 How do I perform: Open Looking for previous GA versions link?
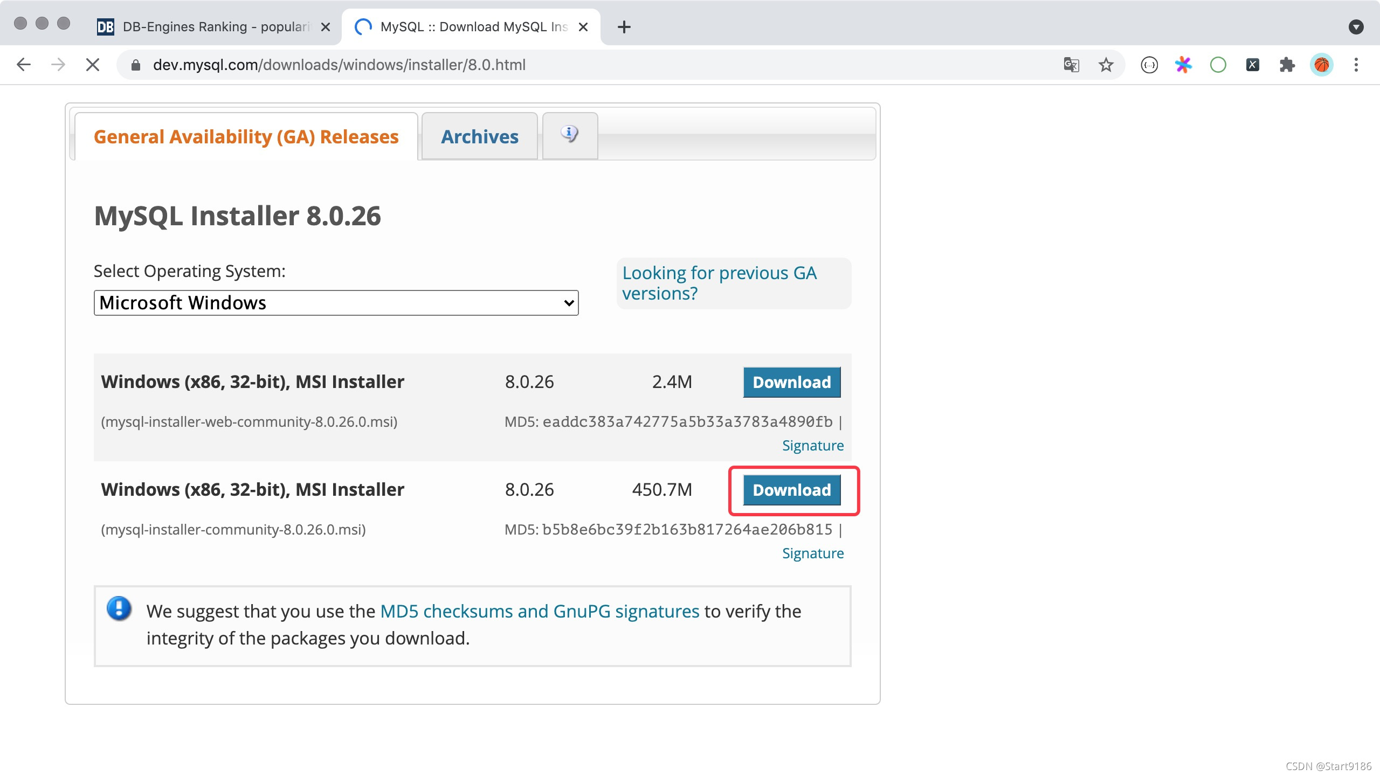tap(719, 283)
